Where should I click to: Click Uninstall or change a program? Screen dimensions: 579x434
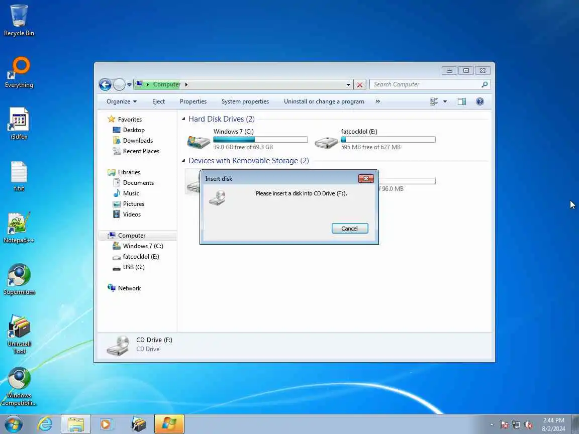point(324,101)
